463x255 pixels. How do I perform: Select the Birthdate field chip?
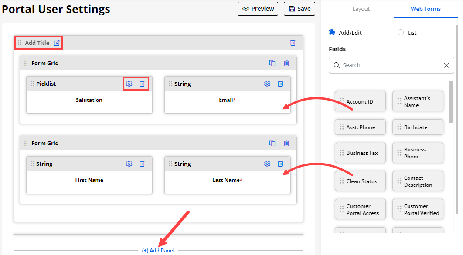(x=418, y=127)
